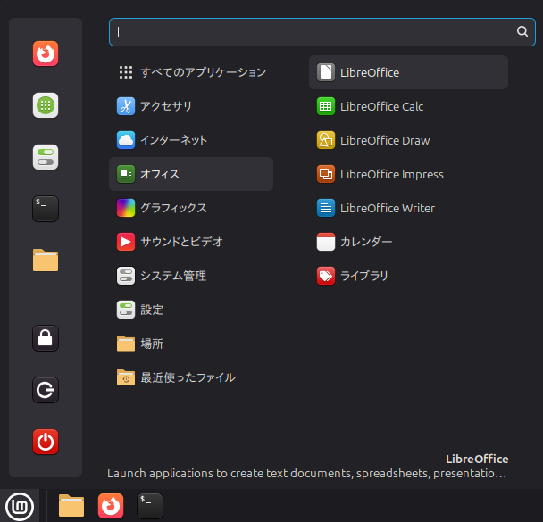543x522 pixels.
Task: Open Software Manager in favorites sidebar
Action: tap(46, 105)
